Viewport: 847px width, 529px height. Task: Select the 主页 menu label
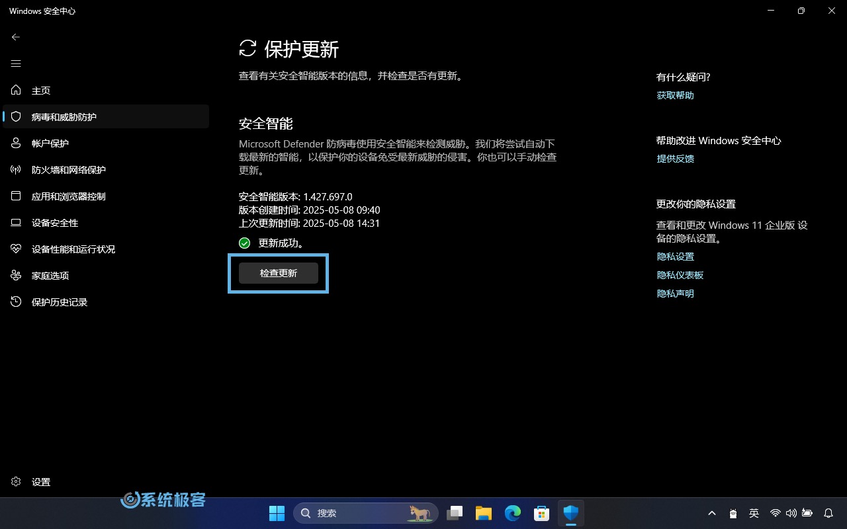[x=41, y=91]
